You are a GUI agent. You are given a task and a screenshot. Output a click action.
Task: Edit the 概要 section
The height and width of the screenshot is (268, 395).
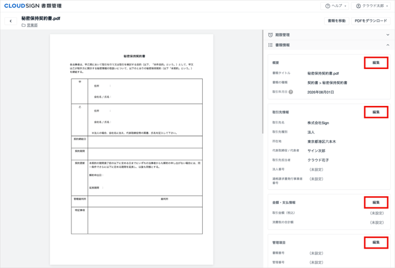376,62
